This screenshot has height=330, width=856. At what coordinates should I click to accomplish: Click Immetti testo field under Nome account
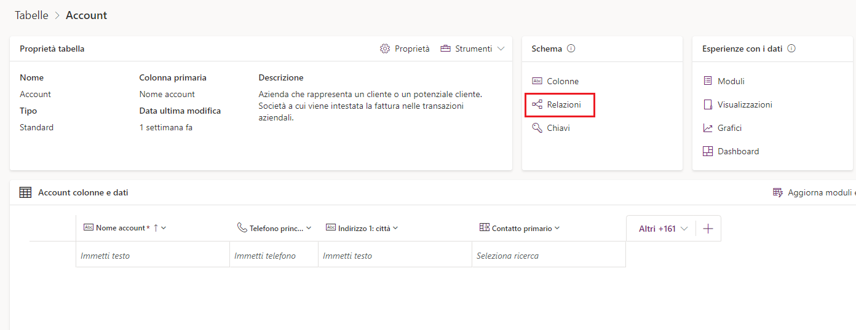(x=153, y=256)
